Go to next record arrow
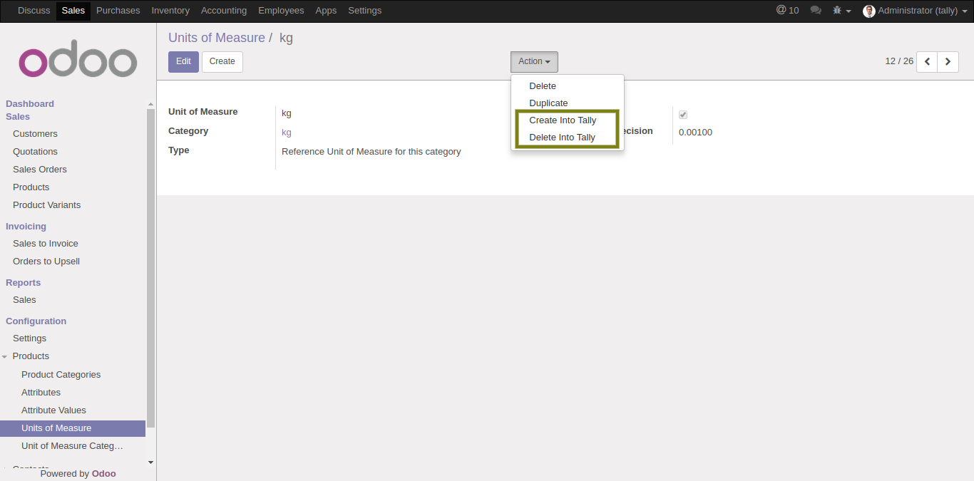Image resolution: width=974 pixels, height=481 pixels. click(x=948, y=61)
